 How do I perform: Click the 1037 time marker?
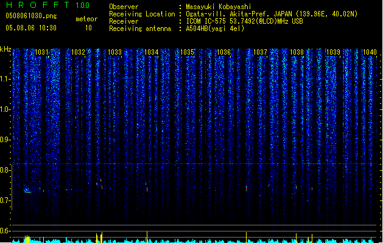(261, 52)
